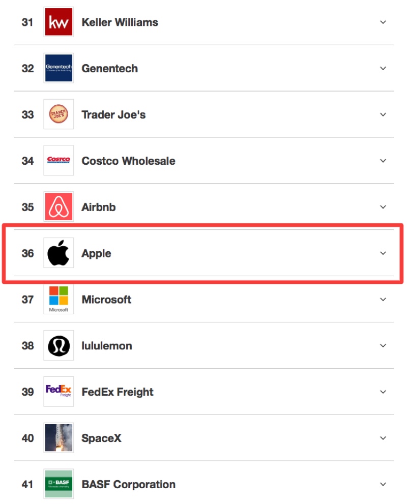Click the Microsoft logo icon

(59, 299)
